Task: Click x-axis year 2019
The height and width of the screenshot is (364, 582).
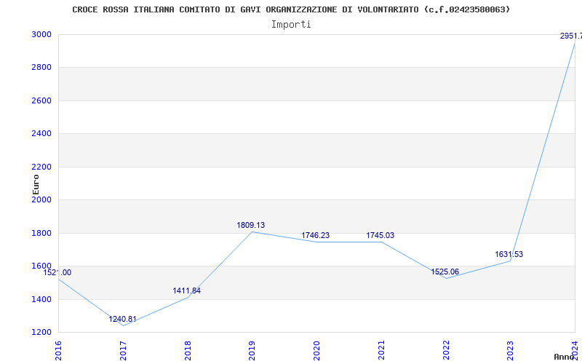Action: tap(252, 350)
